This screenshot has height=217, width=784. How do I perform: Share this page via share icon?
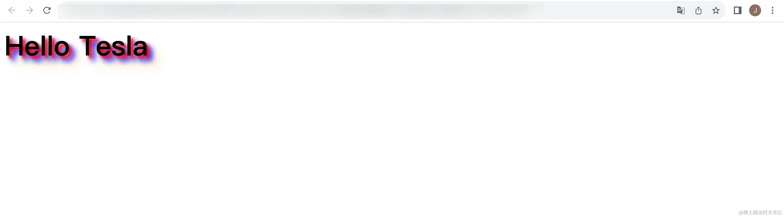[698, 11]
